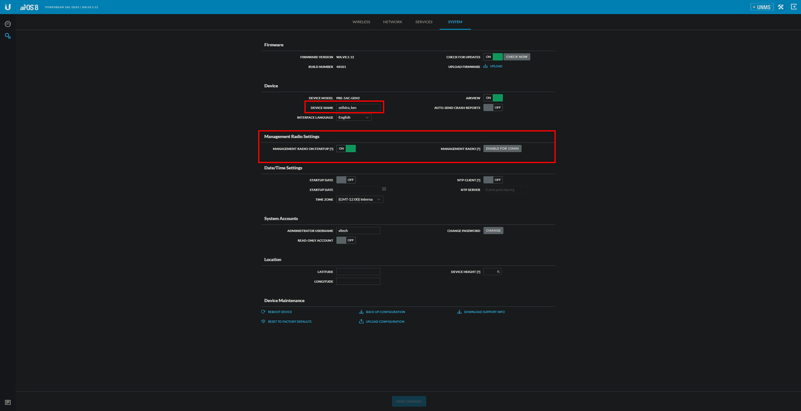This screenshot has height=411, width=801.
Task: Toggle the Read-Only Account switch
Action: (x=346, y=240)
